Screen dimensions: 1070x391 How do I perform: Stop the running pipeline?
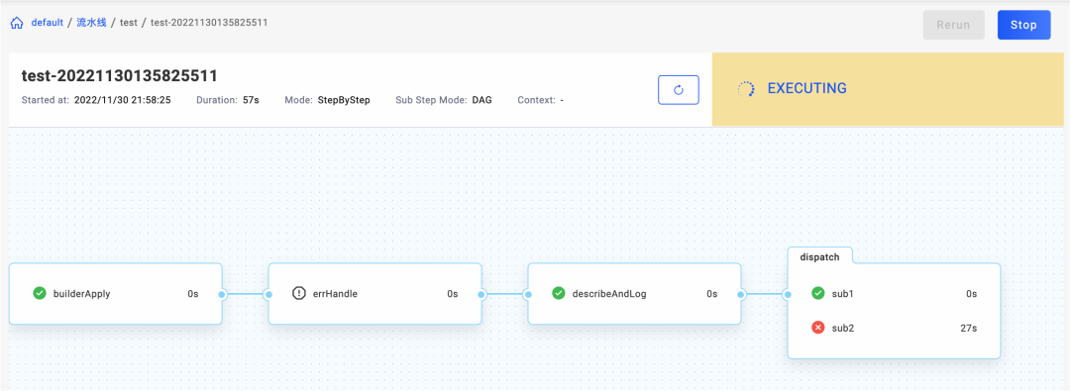coord(1023,25)
